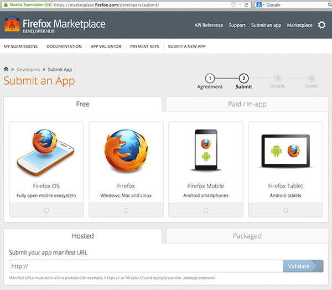Open the address bar history dropdown arrow
Viewport: 332px width, 290px height.
[x=240, y=5]
